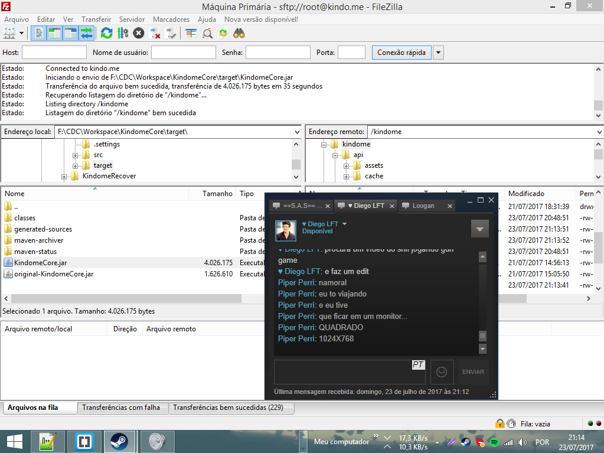
Task: Collapse the kindome remote folder
Action: tap(324, 145)
